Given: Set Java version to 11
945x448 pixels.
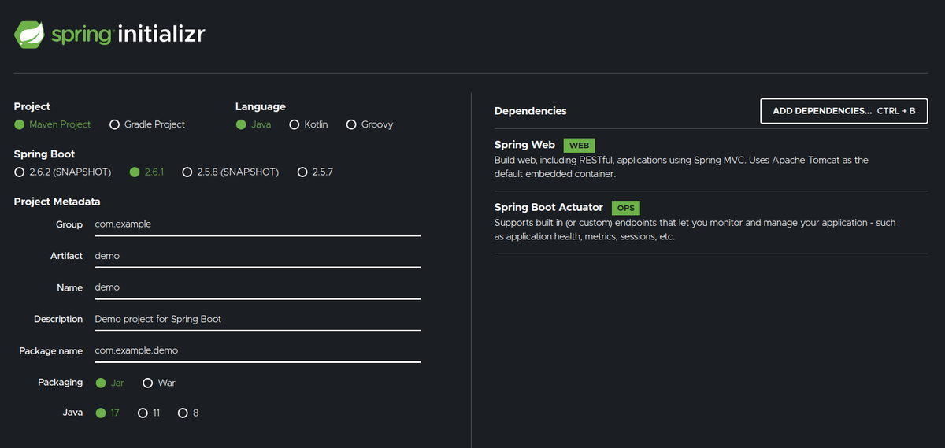Looking at the screenshot, I should point(149,413).
